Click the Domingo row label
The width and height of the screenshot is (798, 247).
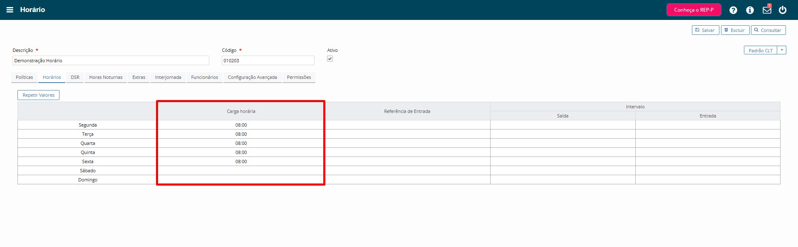(88, 180)
